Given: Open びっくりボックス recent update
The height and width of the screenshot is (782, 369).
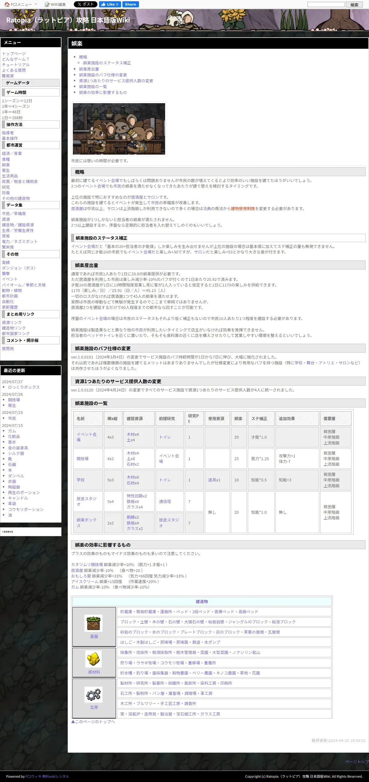Looking at the screenshot, I should click(24, 387).
